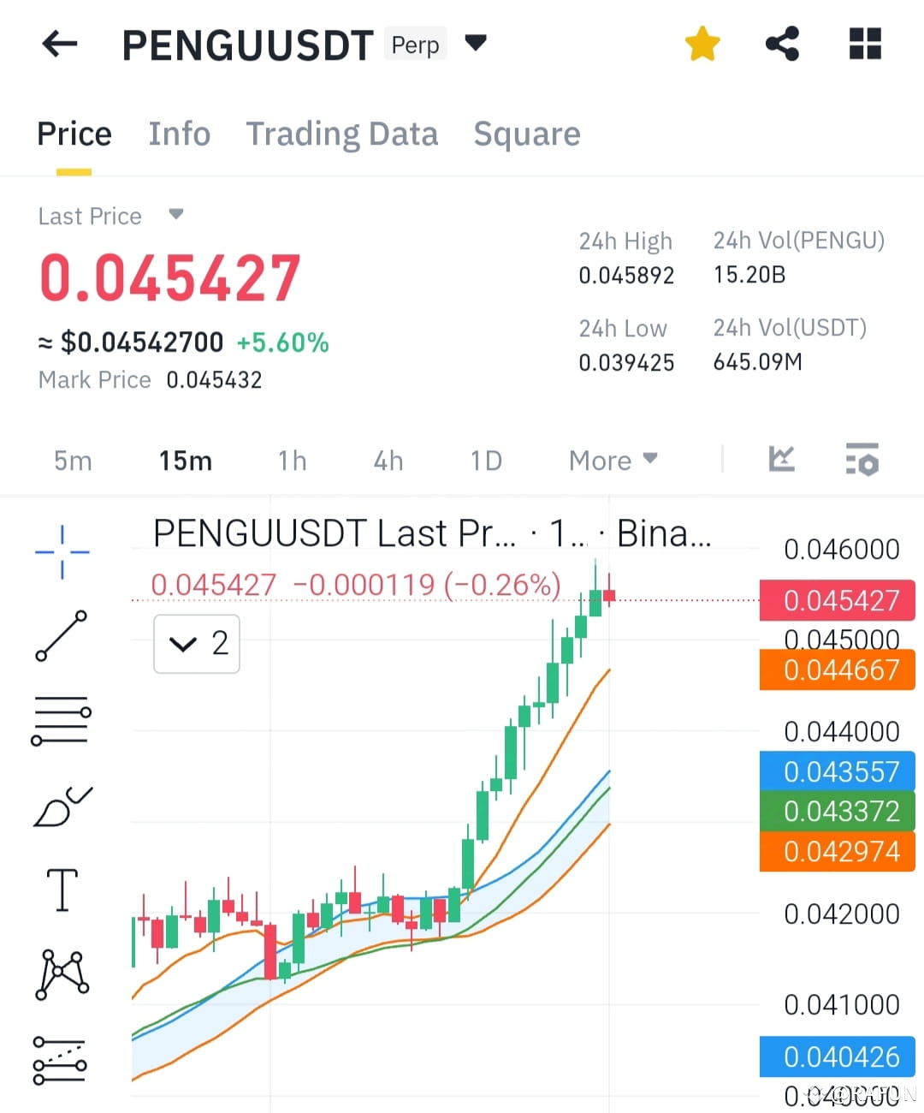
Task: Select the text annotation tool
Action: [62, 889]
